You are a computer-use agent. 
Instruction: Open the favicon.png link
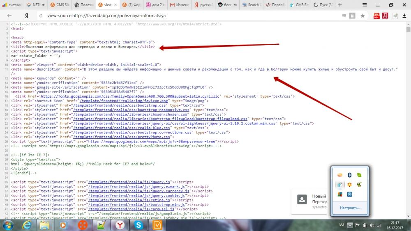coord(123,101)
